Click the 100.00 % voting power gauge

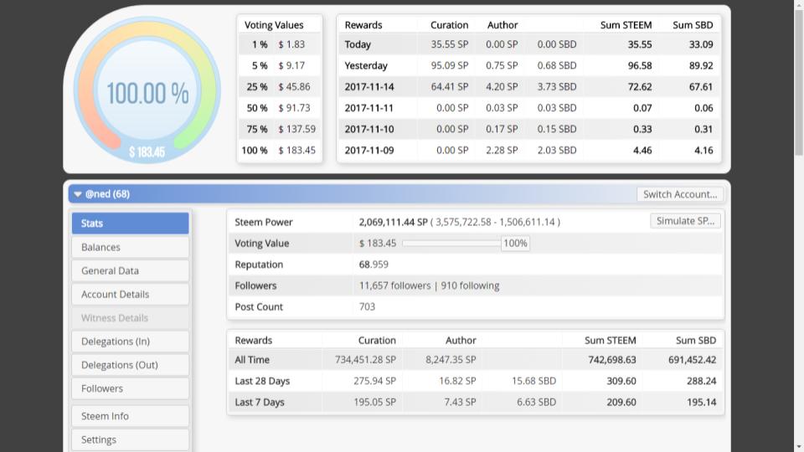[147, 90]
